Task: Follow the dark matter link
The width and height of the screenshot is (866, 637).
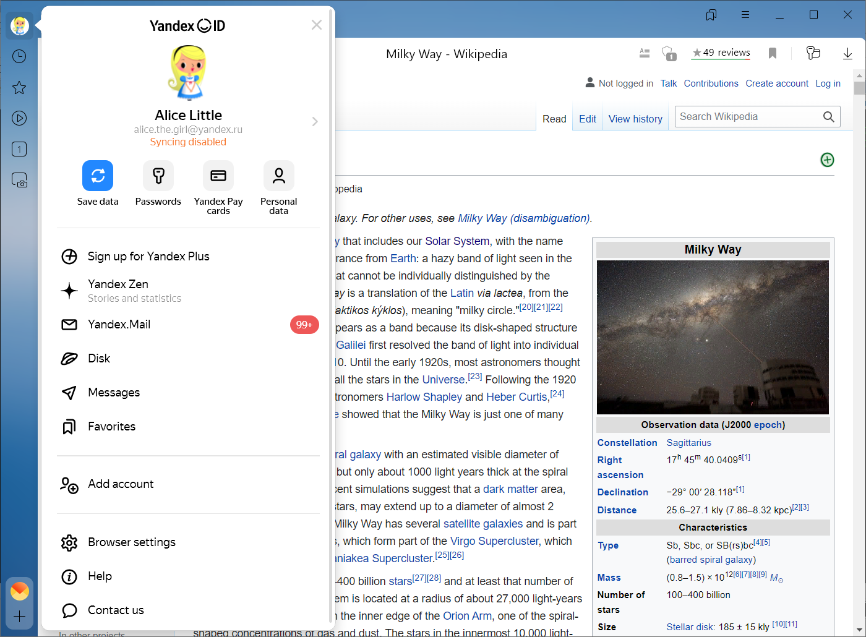Action: point(510,489)
